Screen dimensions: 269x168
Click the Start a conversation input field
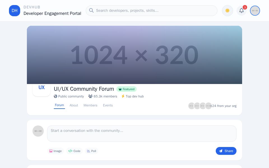coord(142,134)
